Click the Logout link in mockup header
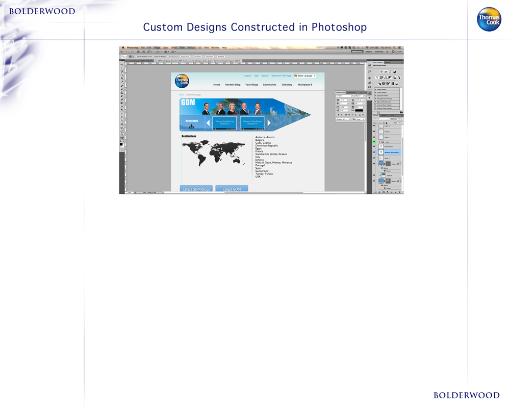The width and height of the screenshot is (510, 408). tap(247, 76)
